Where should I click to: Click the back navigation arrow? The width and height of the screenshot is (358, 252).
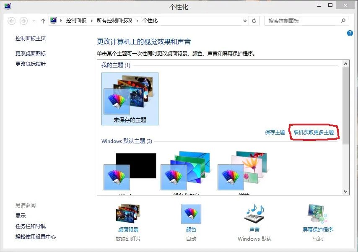tap(13, 20)
